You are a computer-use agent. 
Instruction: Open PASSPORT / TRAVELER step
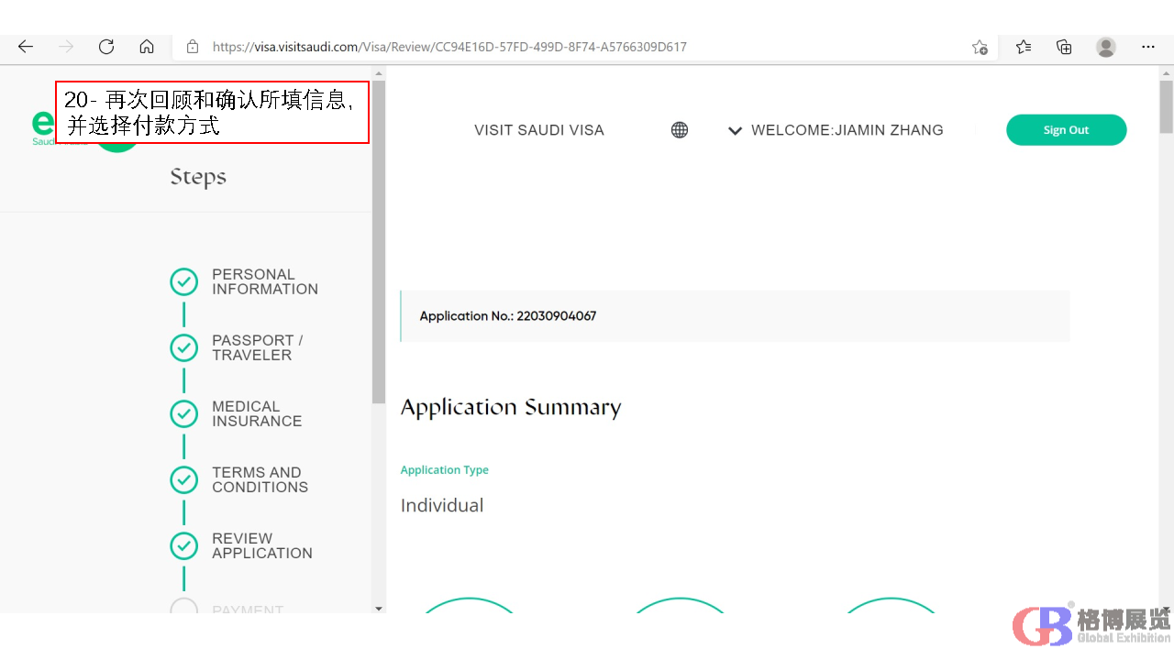257,347
